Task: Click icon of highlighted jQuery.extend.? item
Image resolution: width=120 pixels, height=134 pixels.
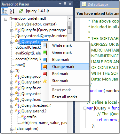Action: pyautogui.click(x=17, y=42)
